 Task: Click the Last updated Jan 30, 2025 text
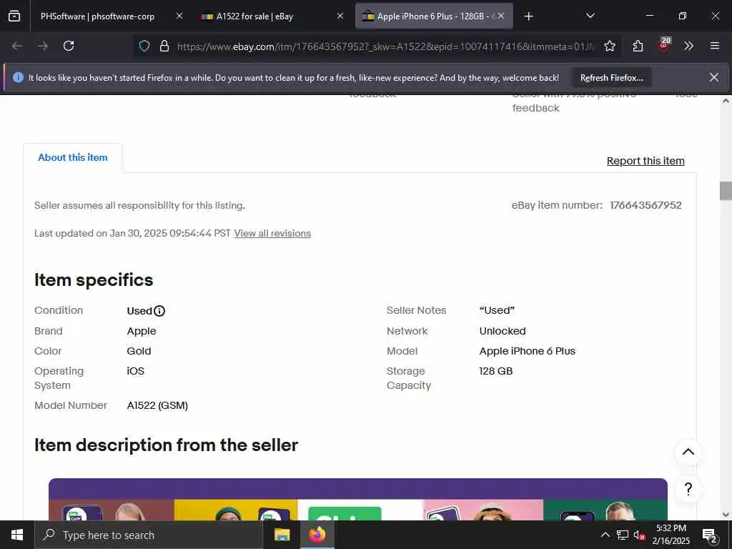pyautogui.click(x=132, y=234)
